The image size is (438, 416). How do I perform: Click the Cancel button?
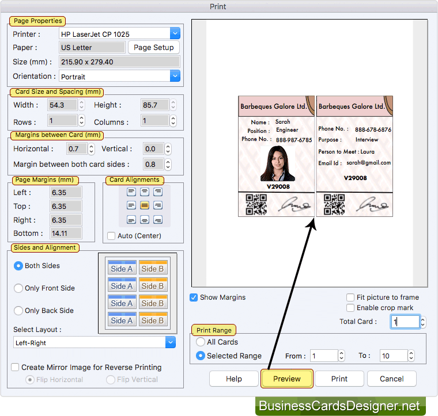point(392,379)
